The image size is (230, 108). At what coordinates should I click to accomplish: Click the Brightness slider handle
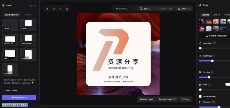(x=212, y=61)
